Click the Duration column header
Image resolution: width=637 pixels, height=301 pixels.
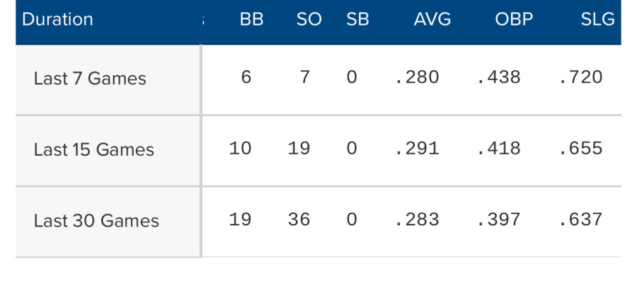point(58,19)
